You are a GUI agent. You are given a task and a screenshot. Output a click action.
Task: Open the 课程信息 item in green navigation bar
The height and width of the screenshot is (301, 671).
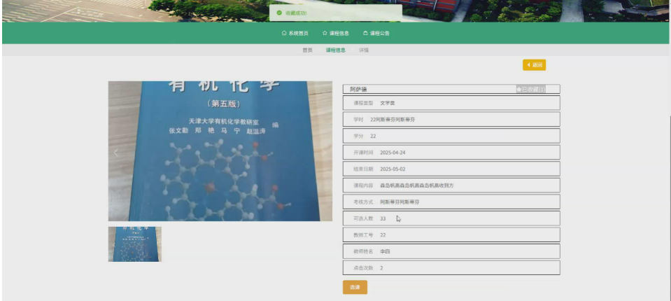(x=336, y=33)
